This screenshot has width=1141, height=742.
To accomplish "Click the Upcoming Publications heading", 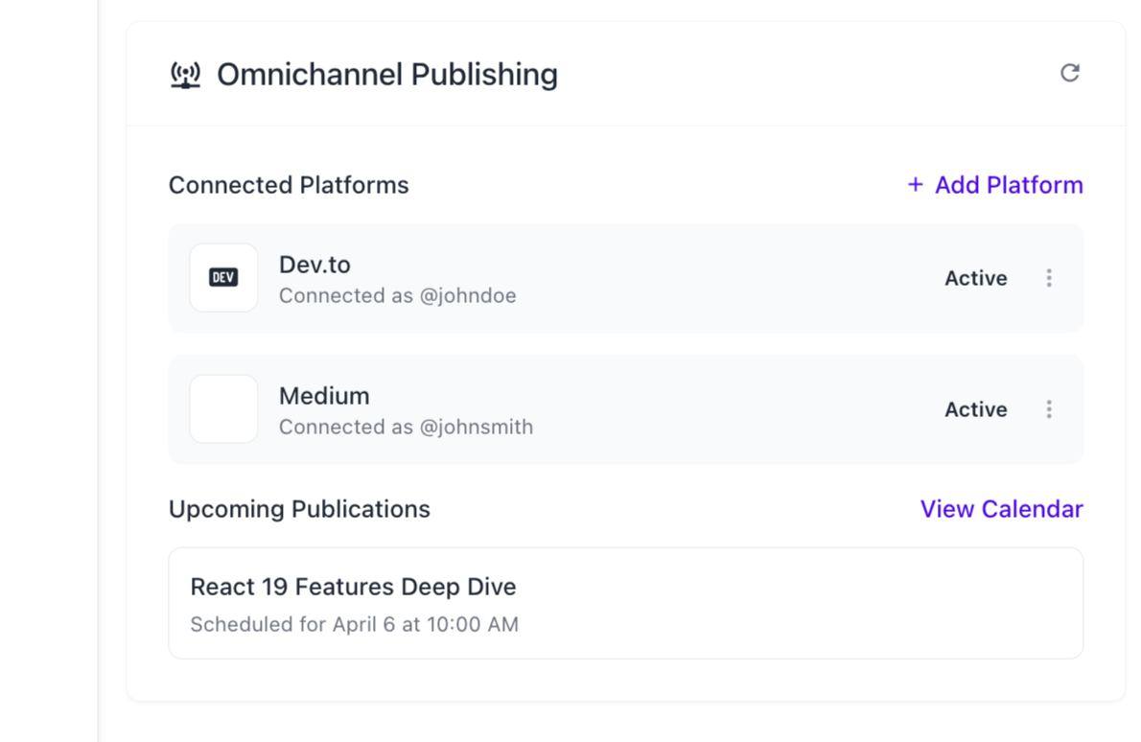I will point(300,509).
